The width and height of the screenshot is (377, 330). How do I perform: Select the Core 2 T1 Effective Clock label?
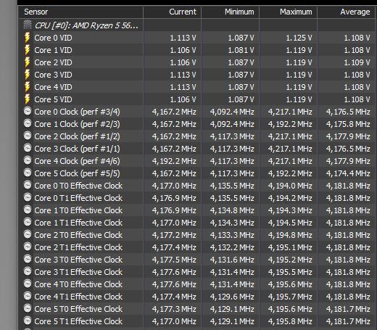click(x=78, y=247)
